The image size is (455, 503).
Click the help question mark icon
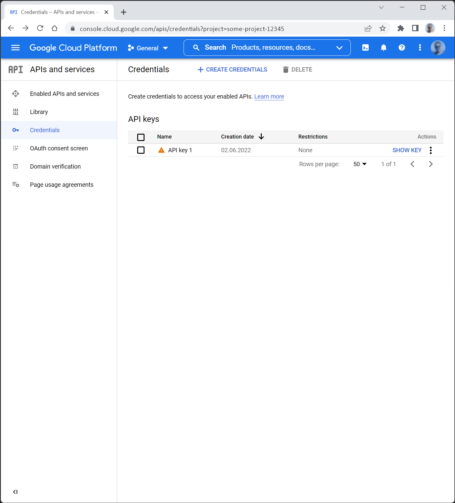[x=402, y=48]
